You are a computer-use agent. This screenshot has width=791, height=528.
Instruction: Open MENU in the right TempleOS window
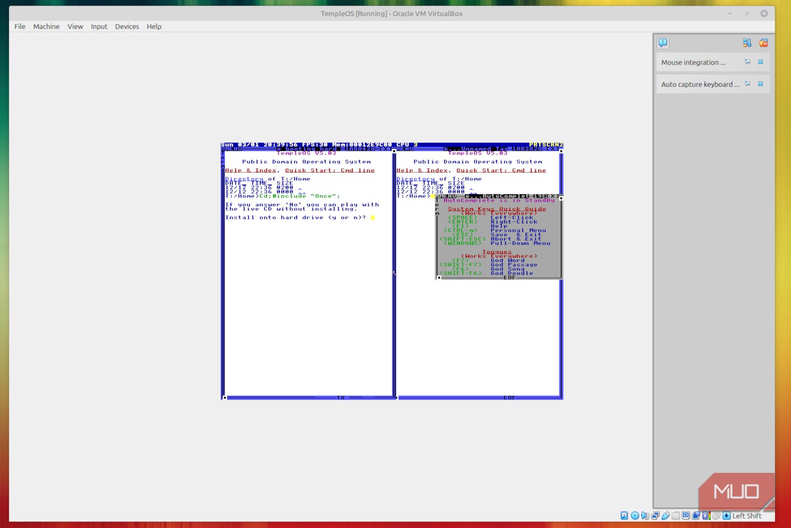405,149
